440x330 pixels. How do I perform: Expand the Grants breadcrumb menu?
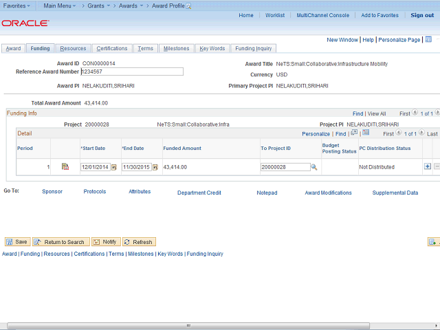(x=99, y=5)
